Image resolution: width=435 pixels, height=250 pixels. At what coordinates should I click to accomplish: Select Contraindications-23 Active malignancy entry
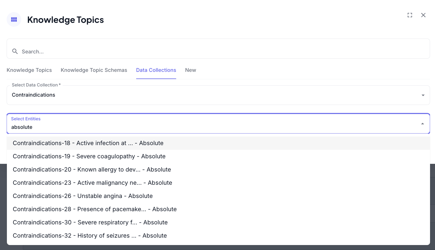pos(92,183)
